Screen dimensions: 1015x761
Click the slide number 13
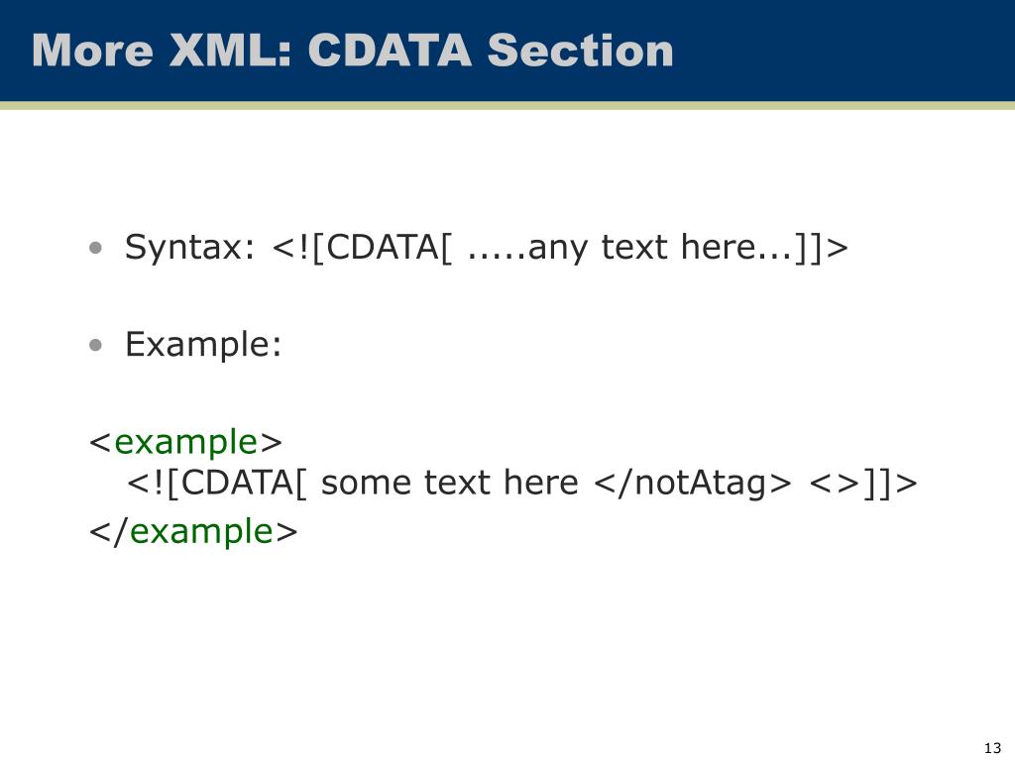992,747
